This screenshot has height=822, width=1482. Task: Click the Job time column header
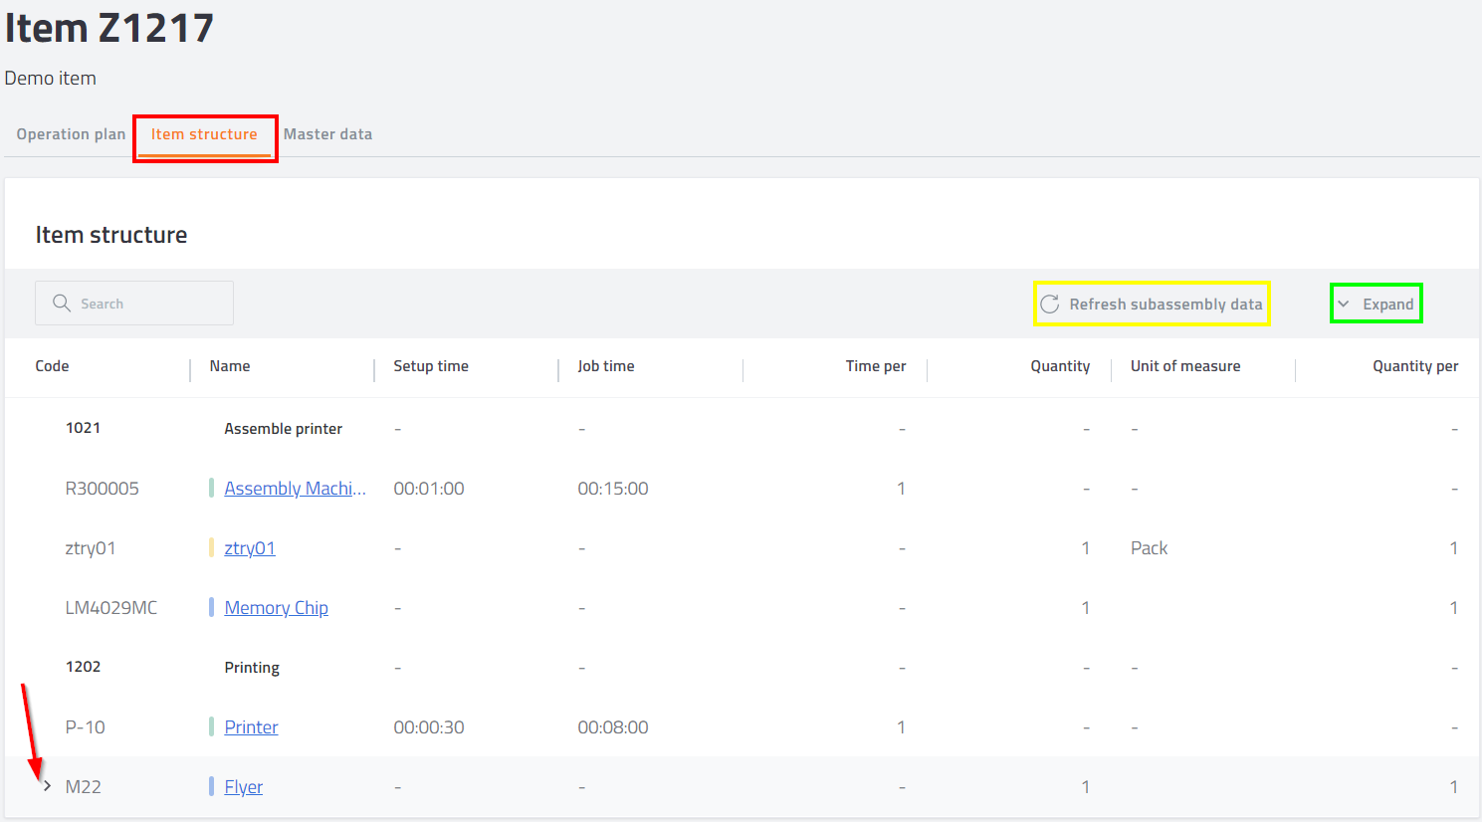coord(606,366)
